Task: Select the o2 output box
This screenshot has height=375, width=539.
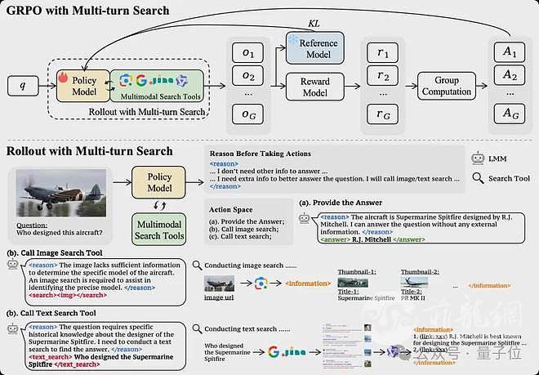Action: point(247,75)
